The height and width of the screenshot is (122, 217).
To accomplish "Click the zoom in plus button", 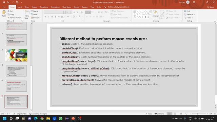I will 207,114.
